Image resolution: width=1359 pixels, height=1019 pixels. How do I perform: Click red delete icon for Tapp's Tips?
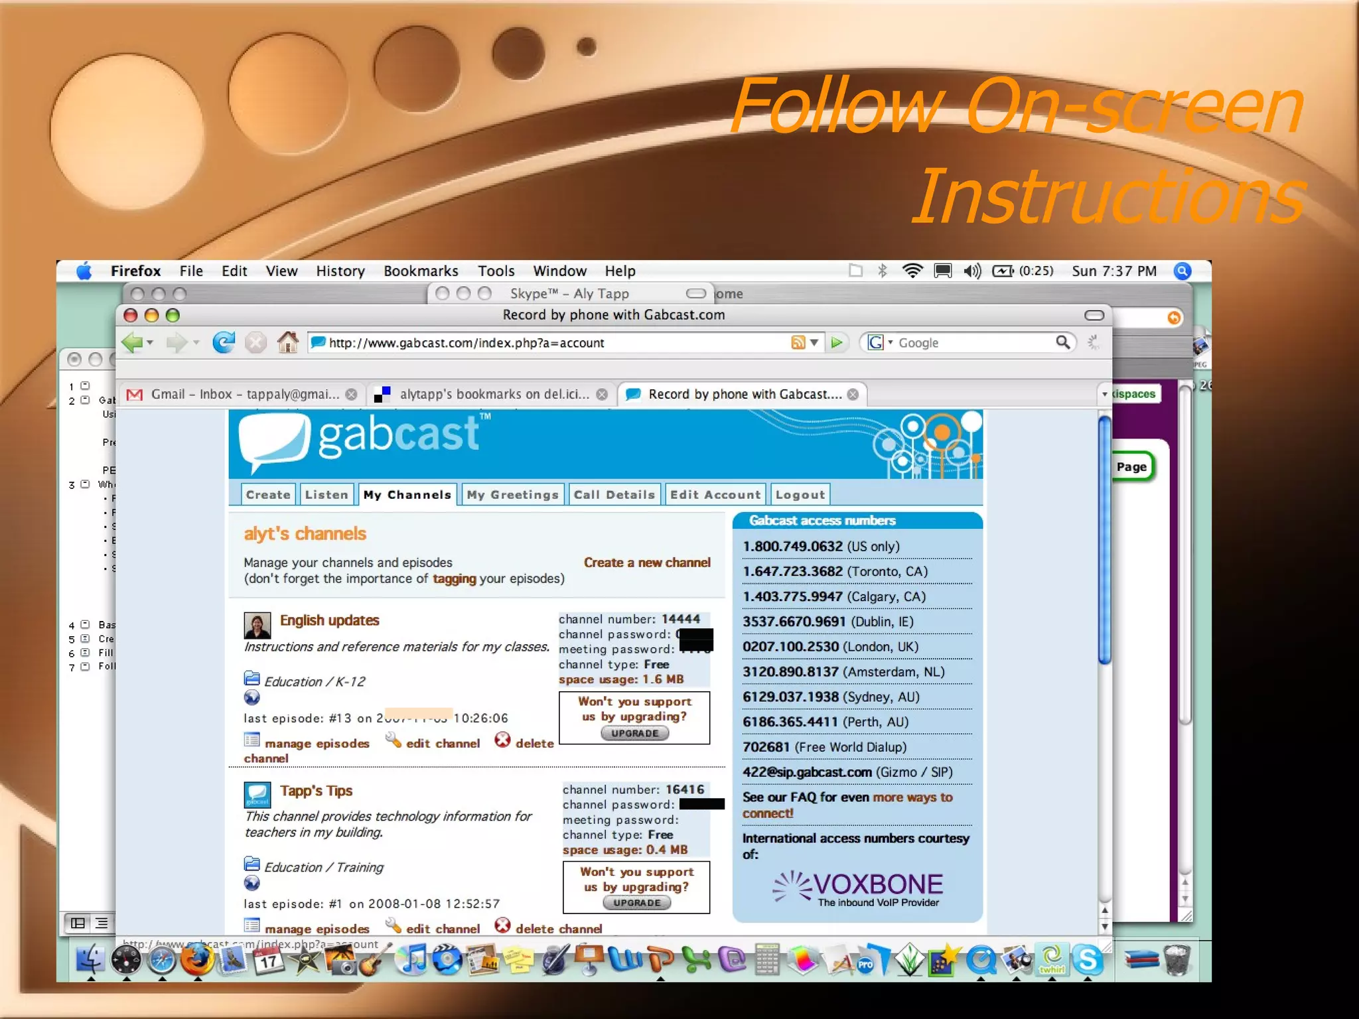click(x=502, y=925)
